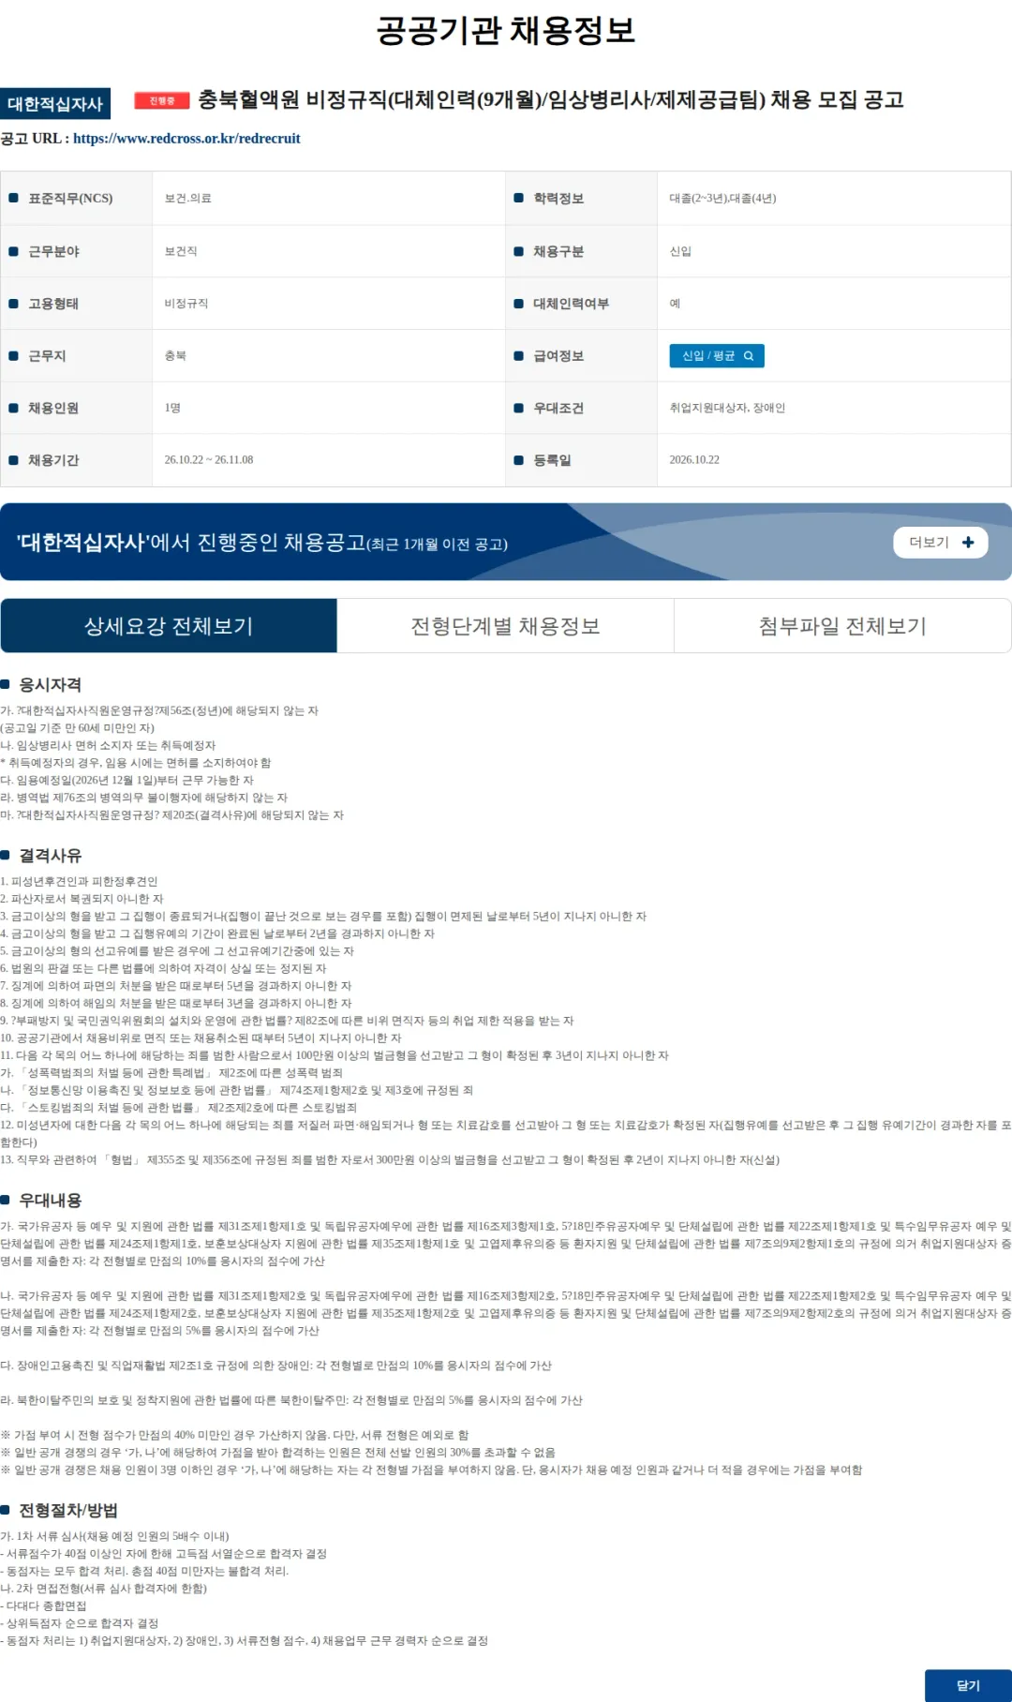The image size is (1012, 1702).
Task: Click the 근무지 label
Action: pos(47,356)
